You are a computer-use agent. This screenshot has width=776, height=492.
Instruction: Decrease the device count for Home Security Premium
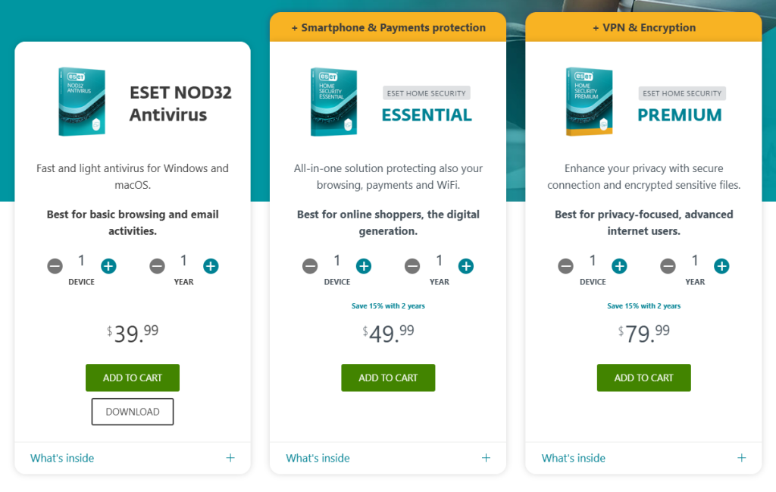point(565,267)
